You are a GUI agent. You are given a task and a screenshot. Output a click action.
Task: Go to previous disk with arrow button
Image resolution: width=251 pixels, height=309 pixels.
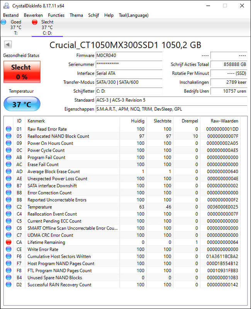(x=8, y=44)
